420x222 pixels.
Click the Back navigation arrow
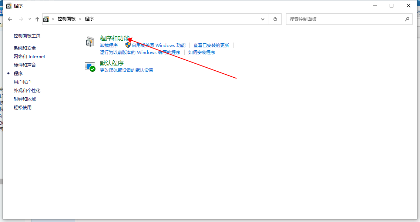[10, 19]
